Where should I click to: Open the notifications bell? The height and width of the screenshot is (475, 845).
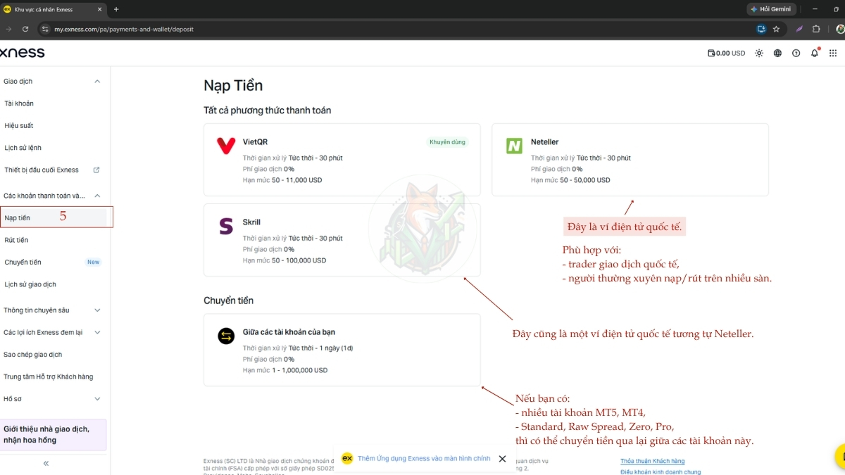[815, 53]
